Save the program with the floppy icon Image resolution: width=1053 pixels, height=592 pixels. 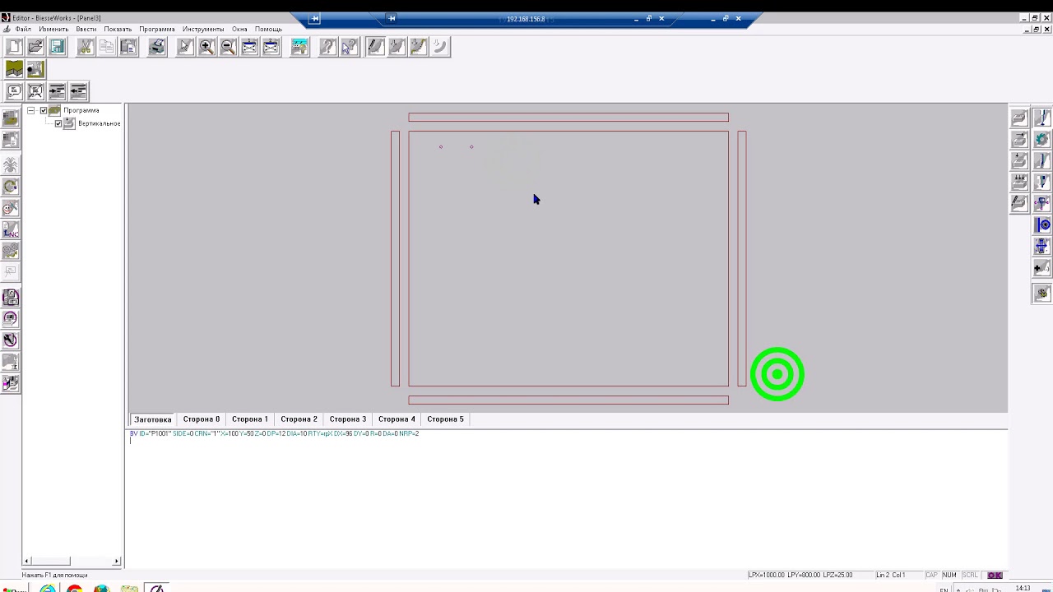click(x=57, y=47)
